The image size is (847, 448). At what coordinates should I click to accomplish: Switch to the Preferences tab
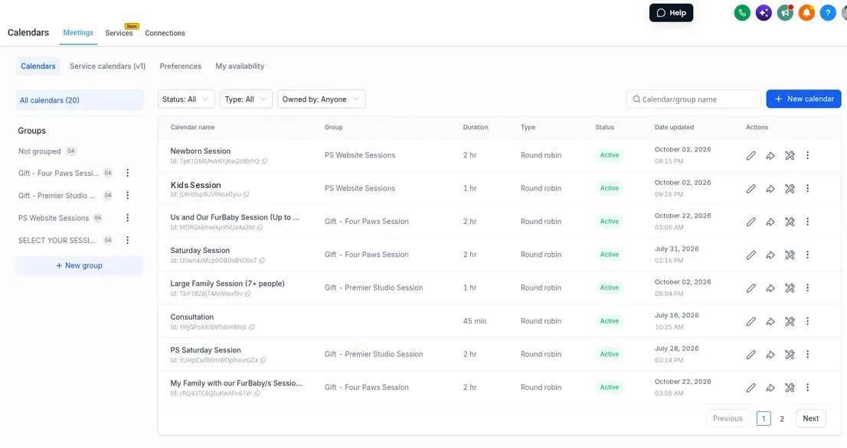181,67
